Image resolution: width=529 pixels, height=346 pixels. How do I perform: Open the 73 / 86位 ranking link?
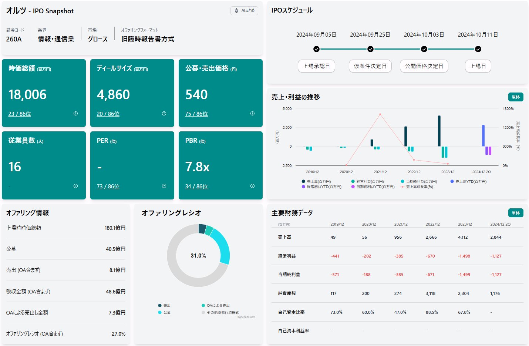coord(108,187)
